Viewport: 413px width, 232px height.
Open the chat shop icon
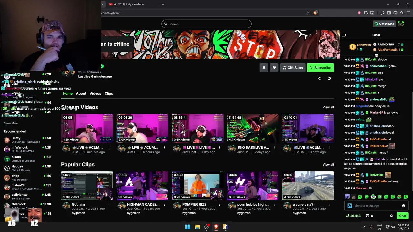click(367, 216)
